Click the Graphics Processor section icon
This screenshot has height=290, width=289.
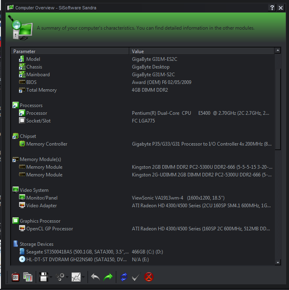point(15,221)
